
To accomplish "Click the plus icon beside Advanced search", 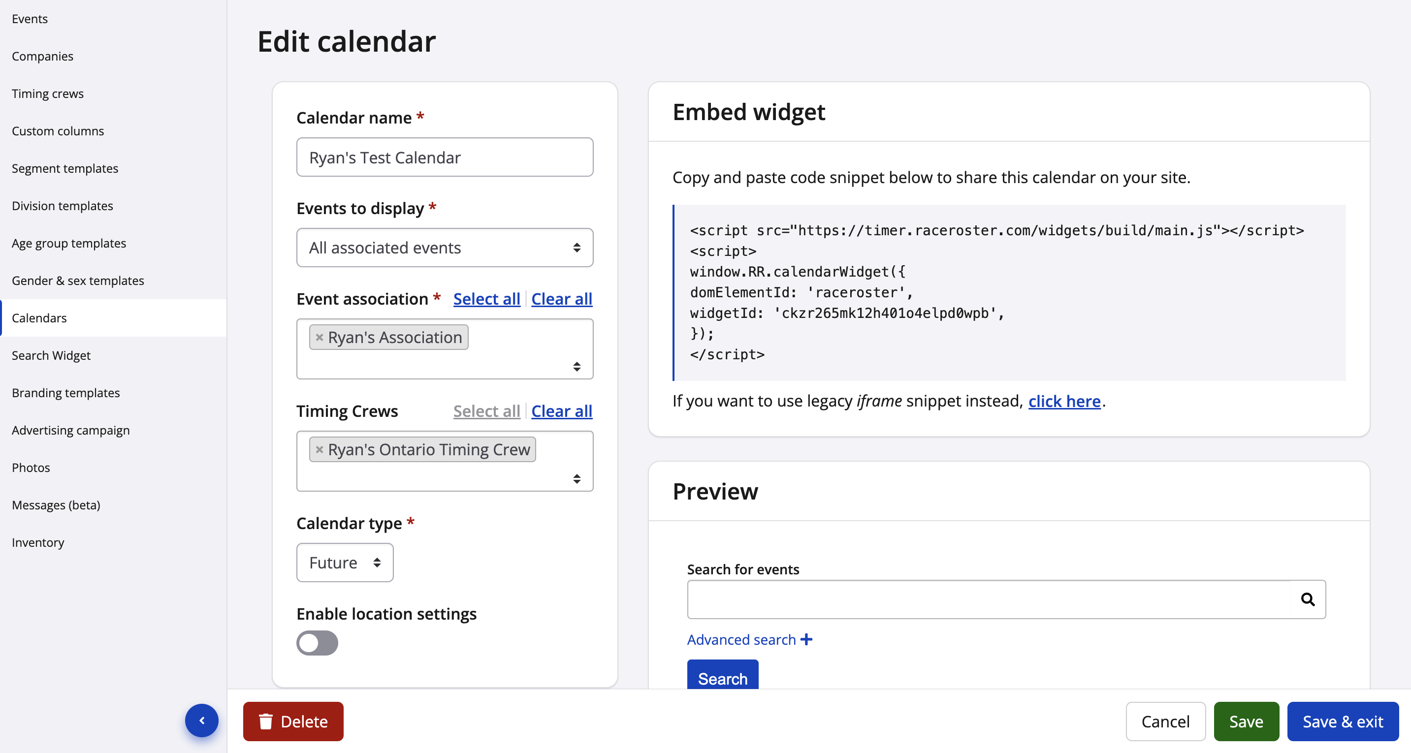I will point(806,639).
